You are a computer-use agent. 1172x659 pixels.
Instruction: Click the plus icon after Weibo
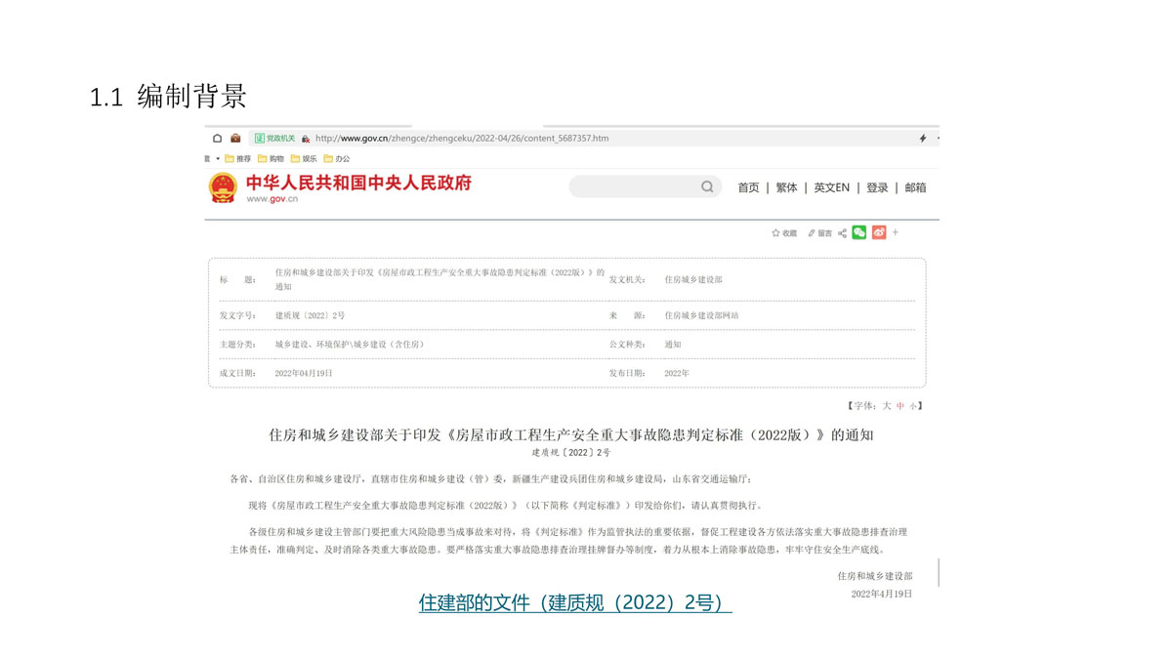point(896,232)
